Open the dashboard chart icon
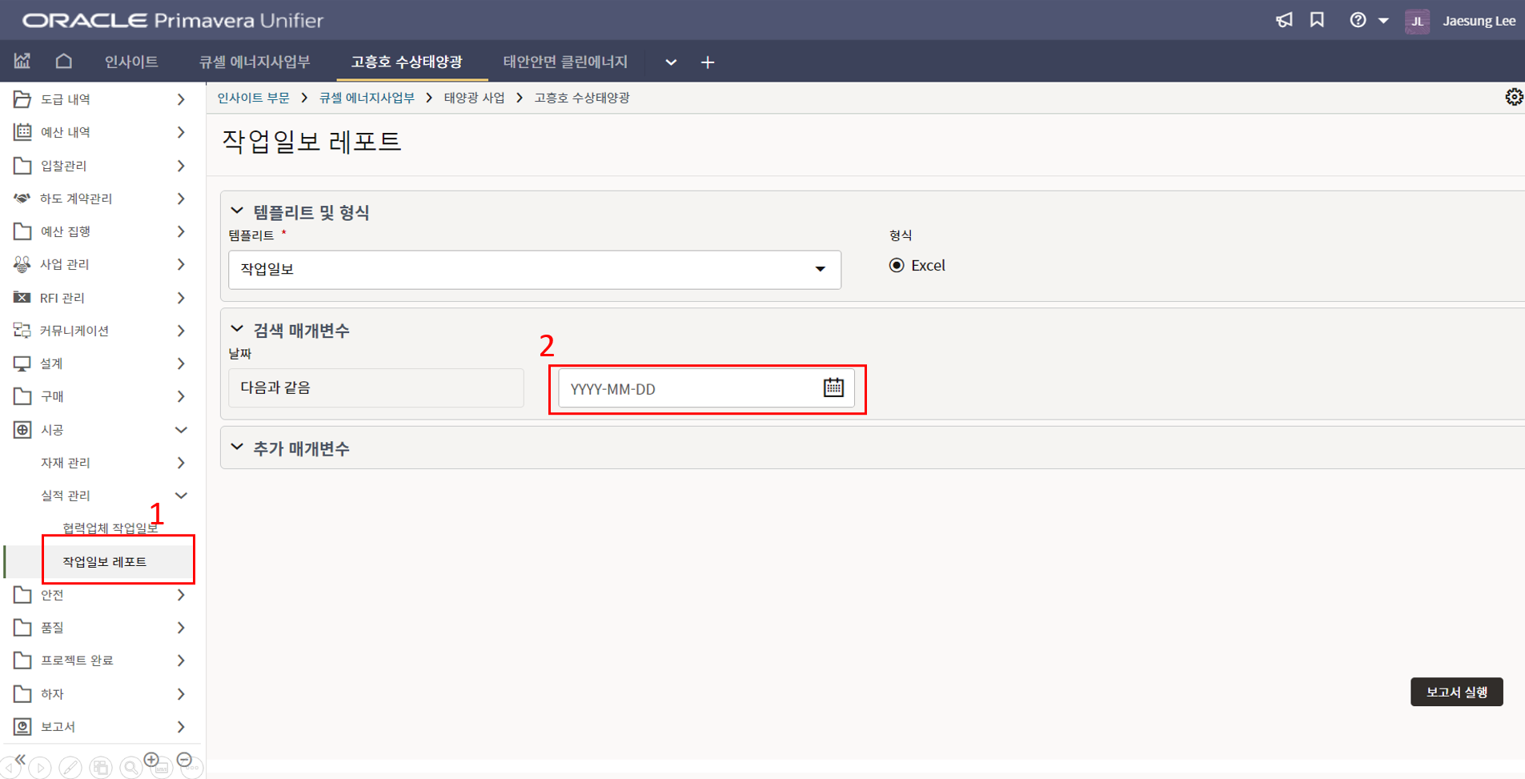Image resolution: width=1525 pixels, height=779 pixels. (22, 62)
